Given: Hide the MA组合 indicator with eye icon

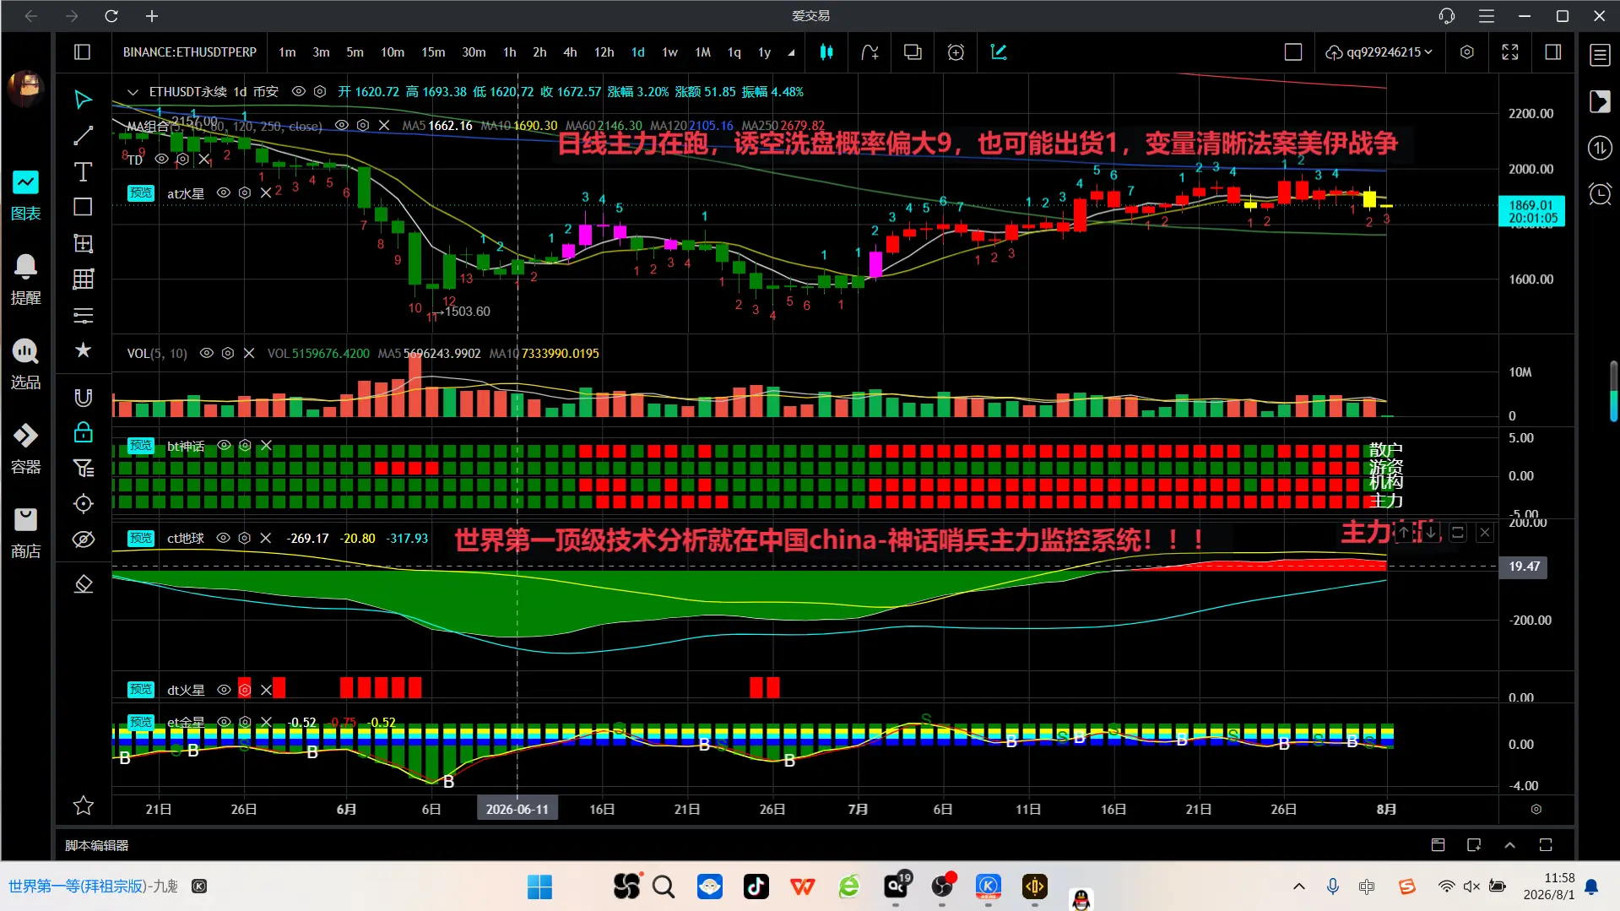Looking at the screenshot, I should (342, 125).
